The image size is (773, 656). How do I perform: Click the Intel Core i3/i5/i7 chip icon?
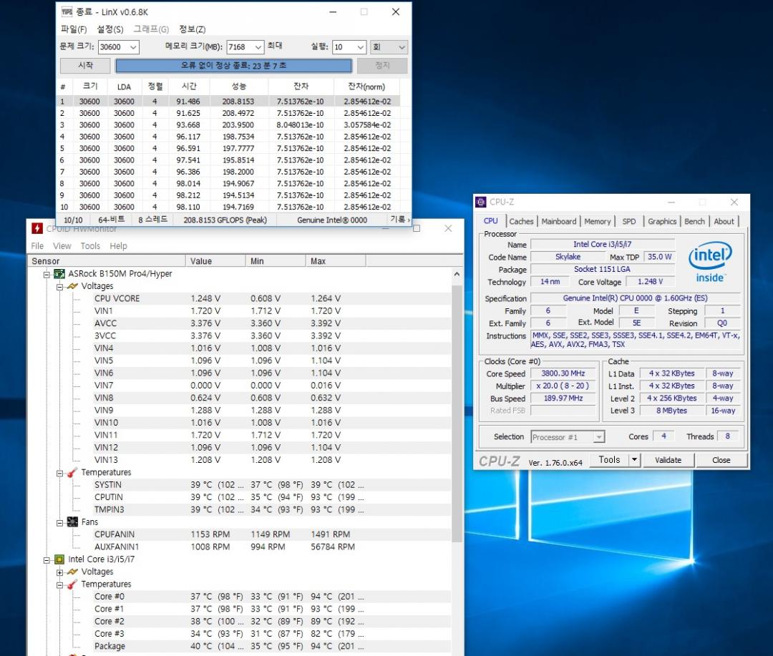[60, 559]
